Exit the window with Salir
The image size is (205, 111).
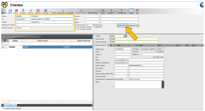click(x=137, y=11)
